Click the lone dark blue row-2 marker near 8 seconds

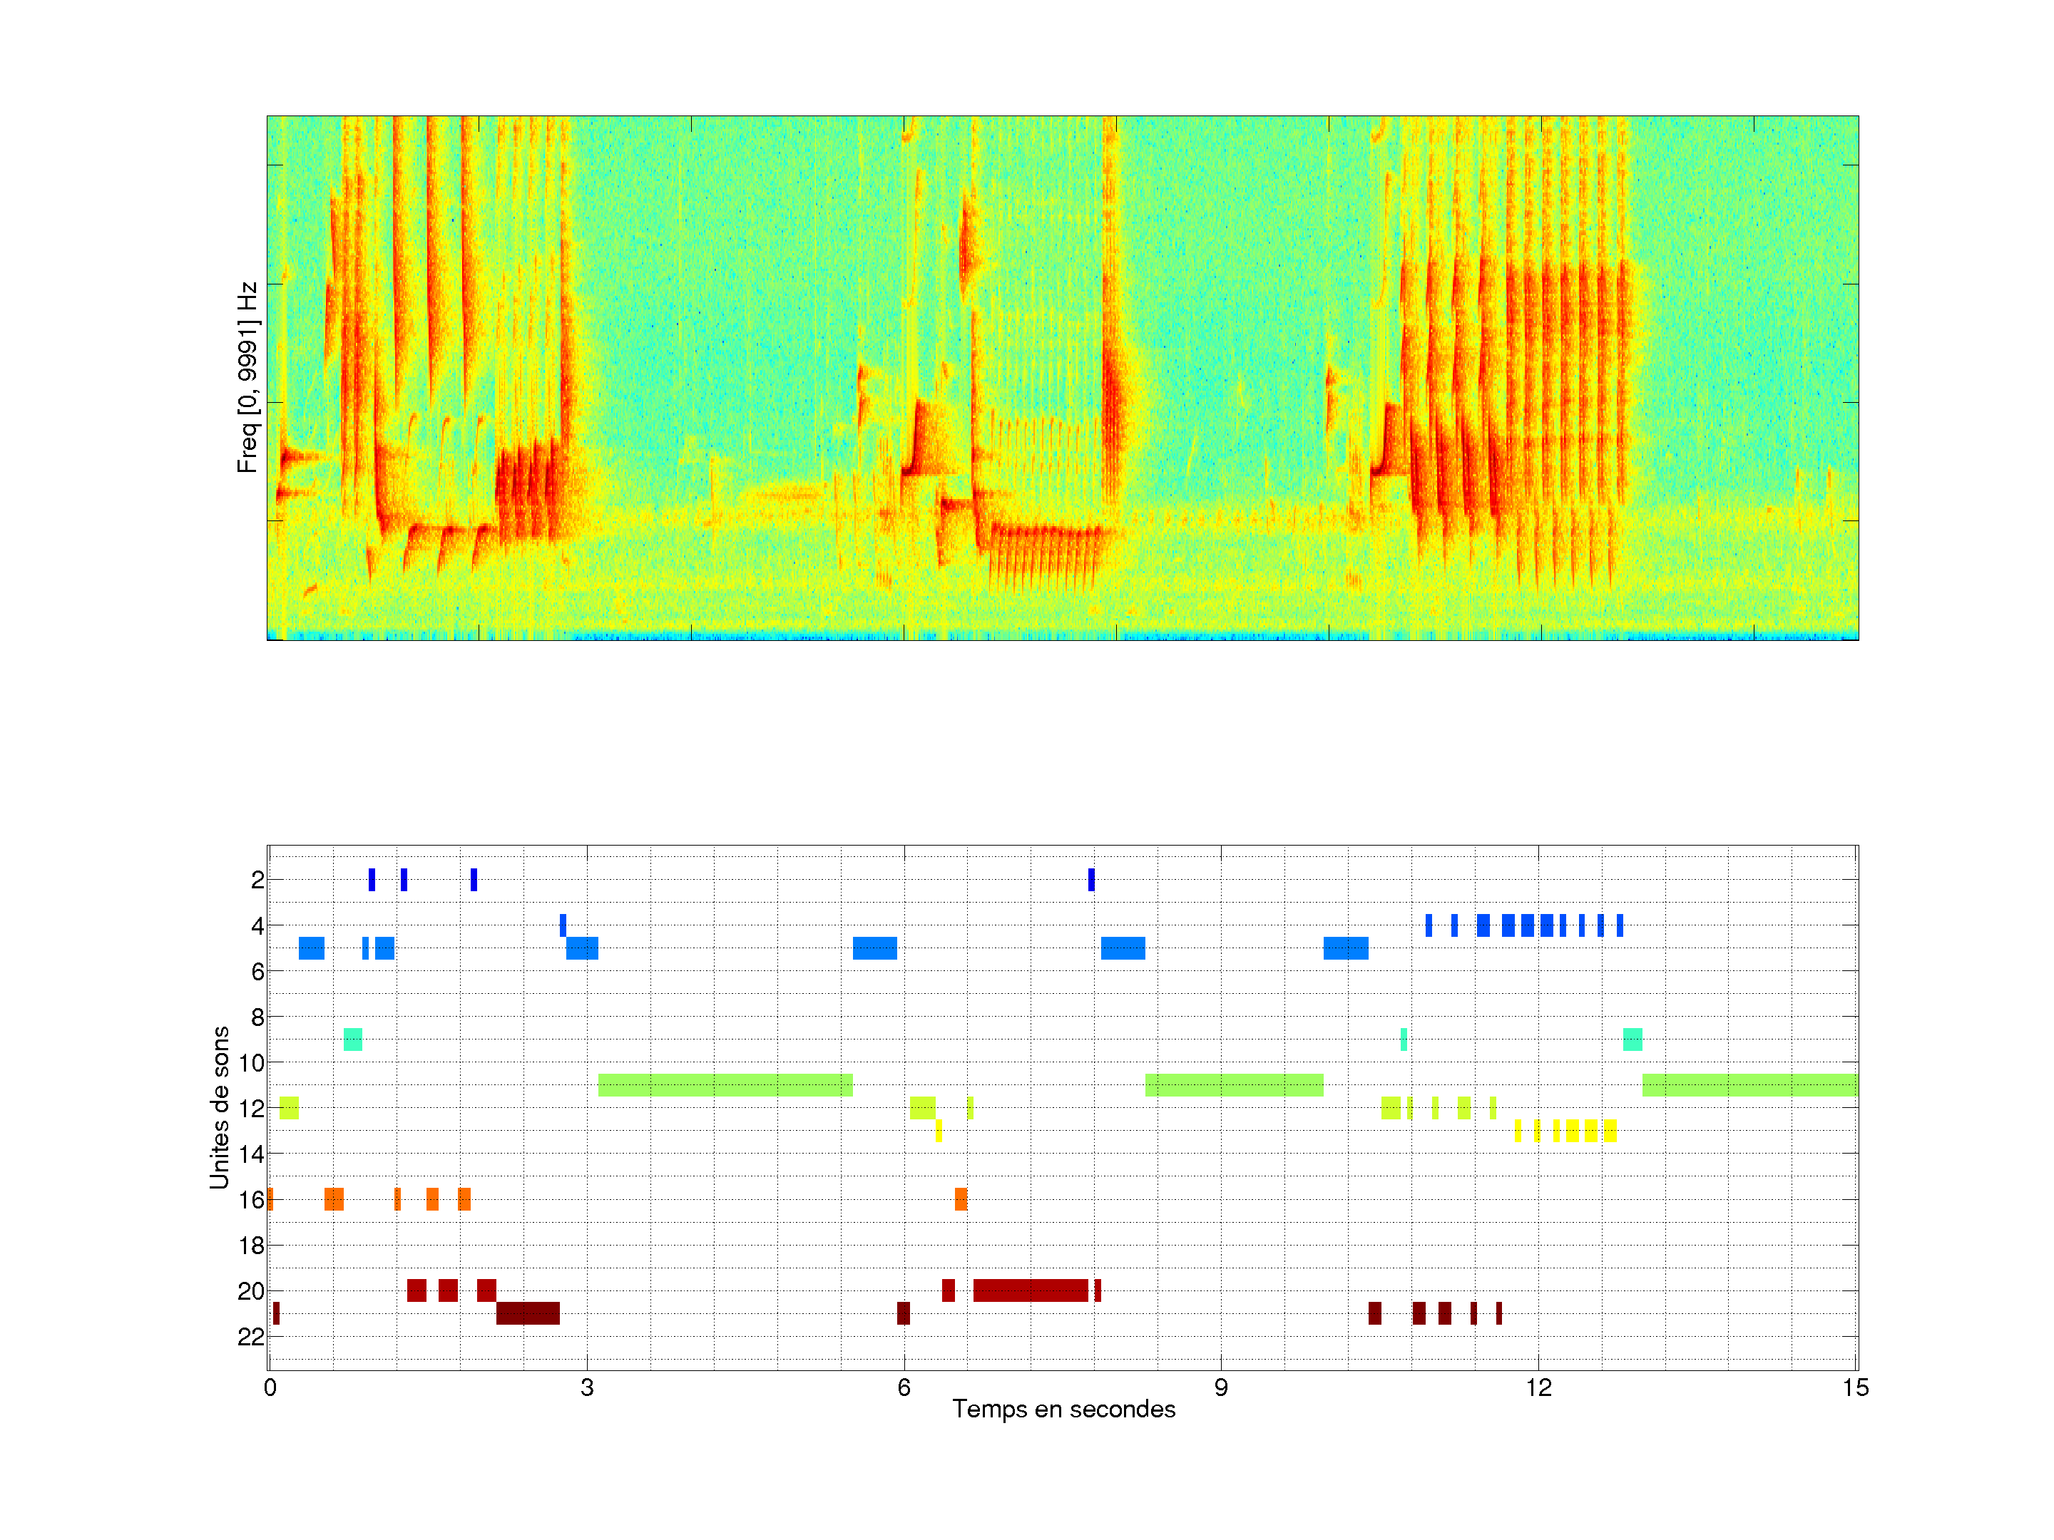(1091, 879)
